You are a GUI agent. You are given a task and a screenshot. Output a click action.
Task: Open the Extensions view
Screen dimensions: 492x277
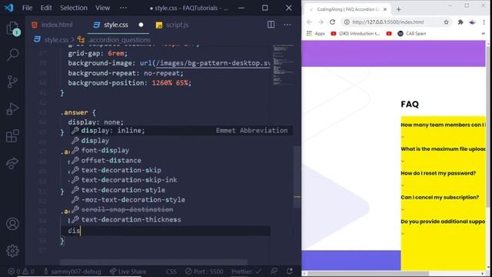pos(12,136)
